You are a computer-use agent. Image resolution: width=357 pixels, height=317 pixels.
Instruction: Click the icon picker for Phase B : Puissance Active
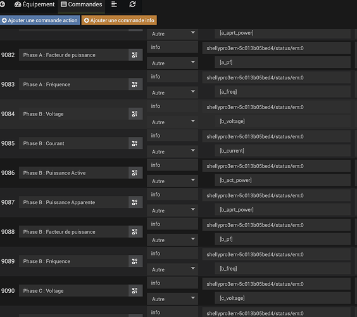135,173
